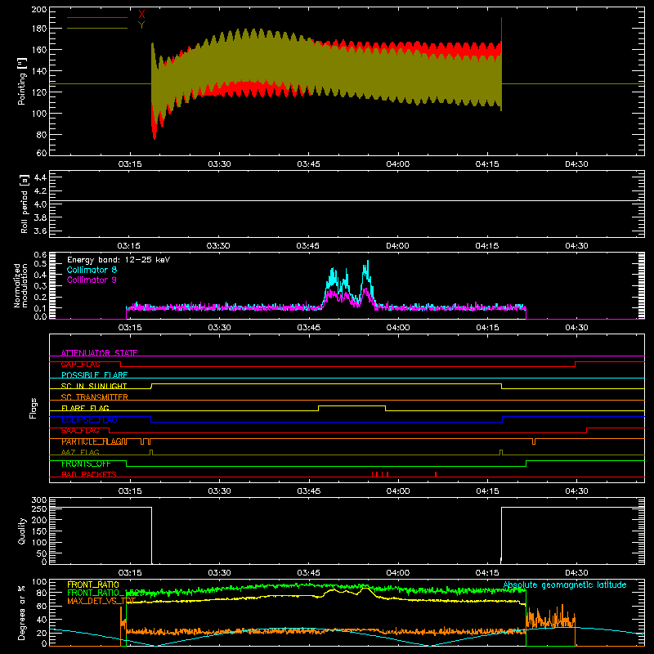
Task: Click '03:15' time label under Pointing plot
Action: click(130, 164)
